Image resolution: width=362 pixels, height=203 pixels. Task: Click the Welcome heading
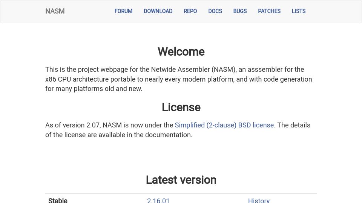coord(181,52)
